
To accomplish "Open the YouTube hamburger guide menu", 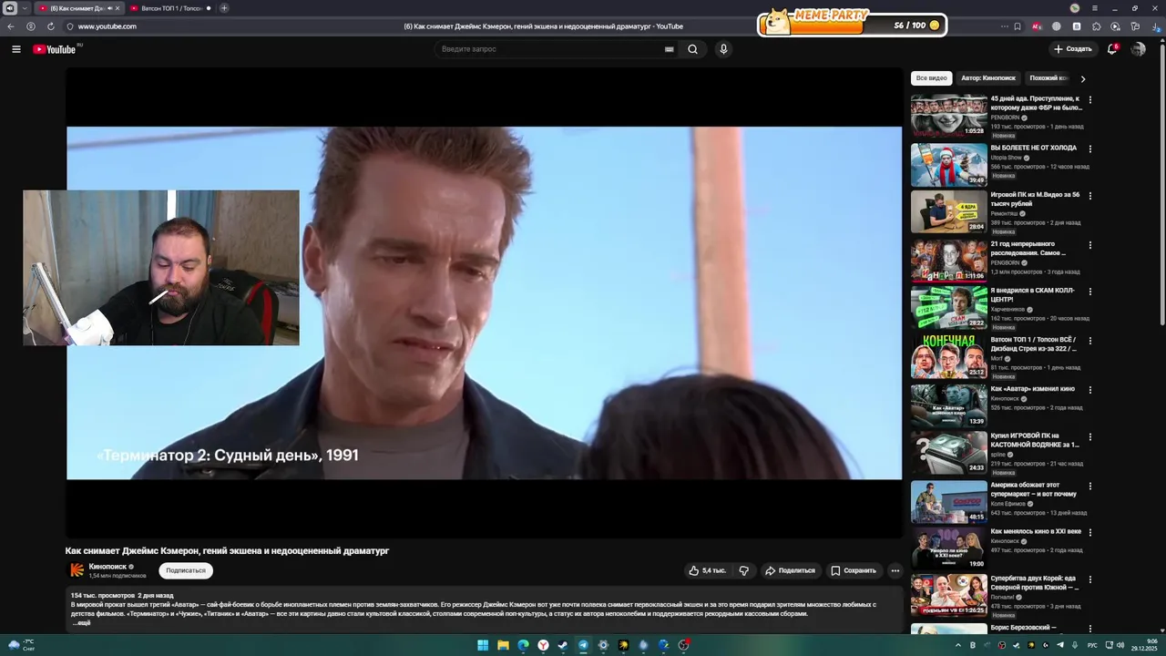I will [16, 49].
